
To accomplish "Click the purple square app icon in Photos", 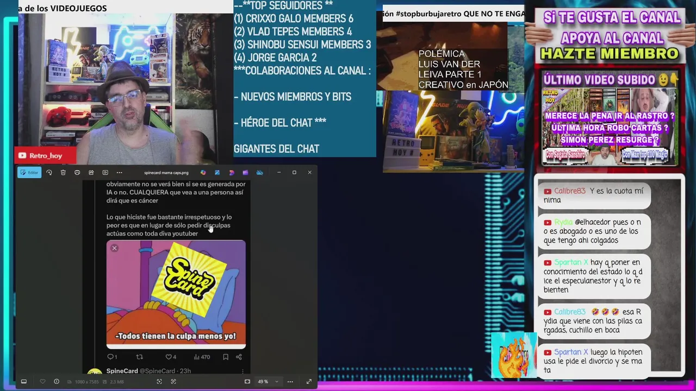I will pos(245,173).
